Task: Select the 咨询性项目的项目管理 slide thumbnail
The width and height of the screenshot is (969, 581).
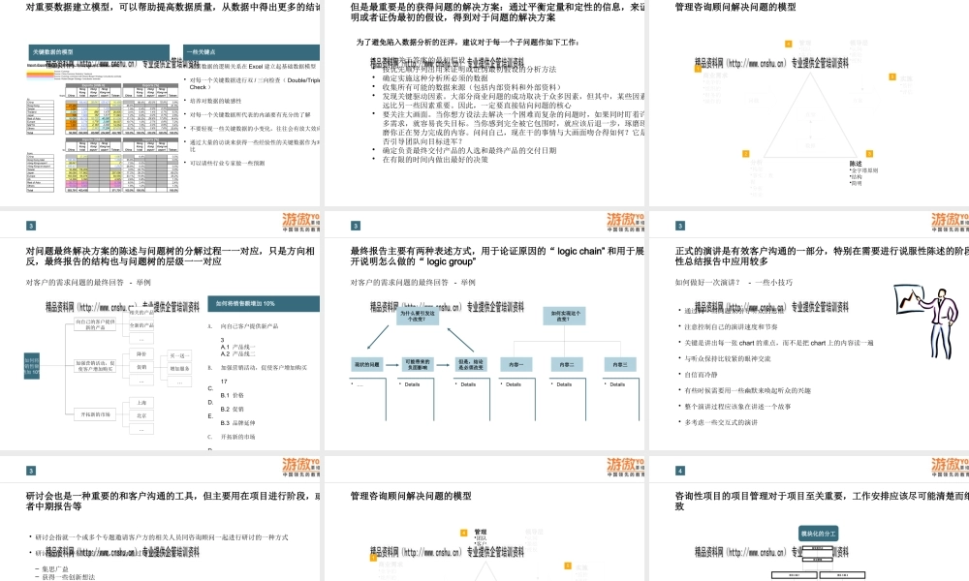Action: pyautogui.click(x=809, y=519)
